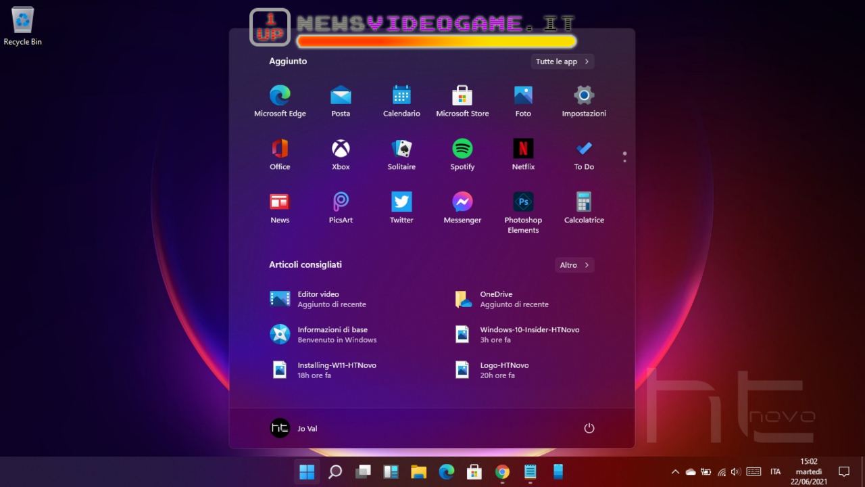Select Recycle Bin on desktop
865x487 pixels.
[23, 26]
